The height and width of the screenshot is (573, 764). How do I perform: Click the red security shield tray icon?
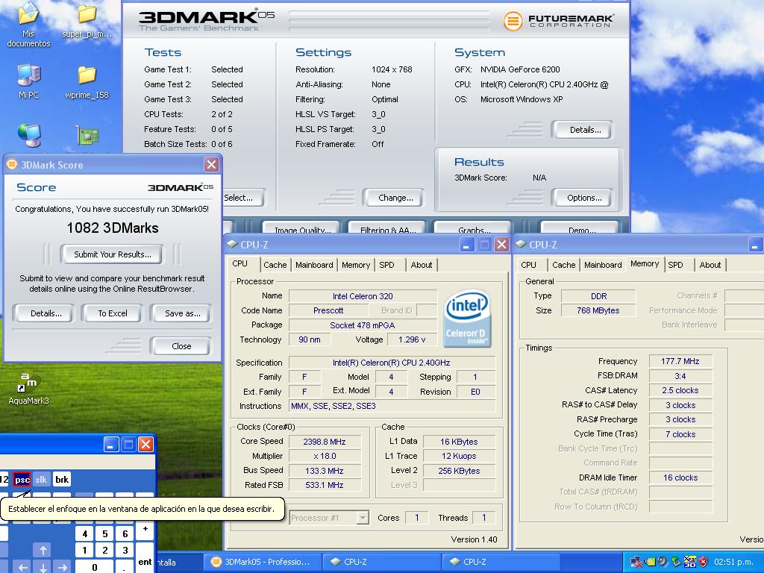click(703, 562)
